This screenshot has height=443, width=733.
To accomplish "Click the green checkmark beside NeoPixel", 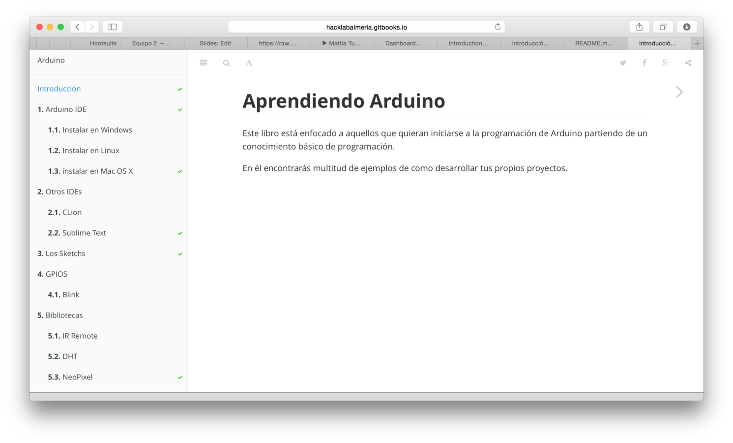I will [x=180, y=378].
